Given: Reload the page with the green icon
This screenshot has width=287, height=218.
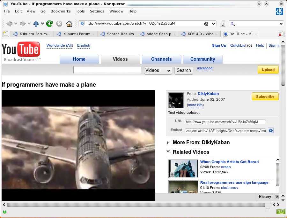Looking at the screenshot, I should coord(49,24).
